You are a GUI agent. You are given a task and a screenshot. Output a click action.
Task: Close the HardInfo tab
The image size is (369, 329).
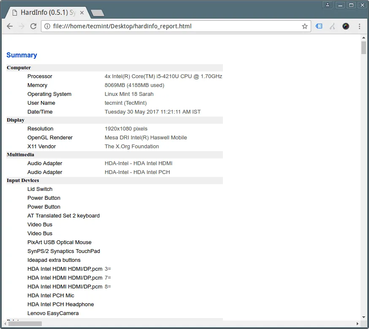(x=82, y=13)
